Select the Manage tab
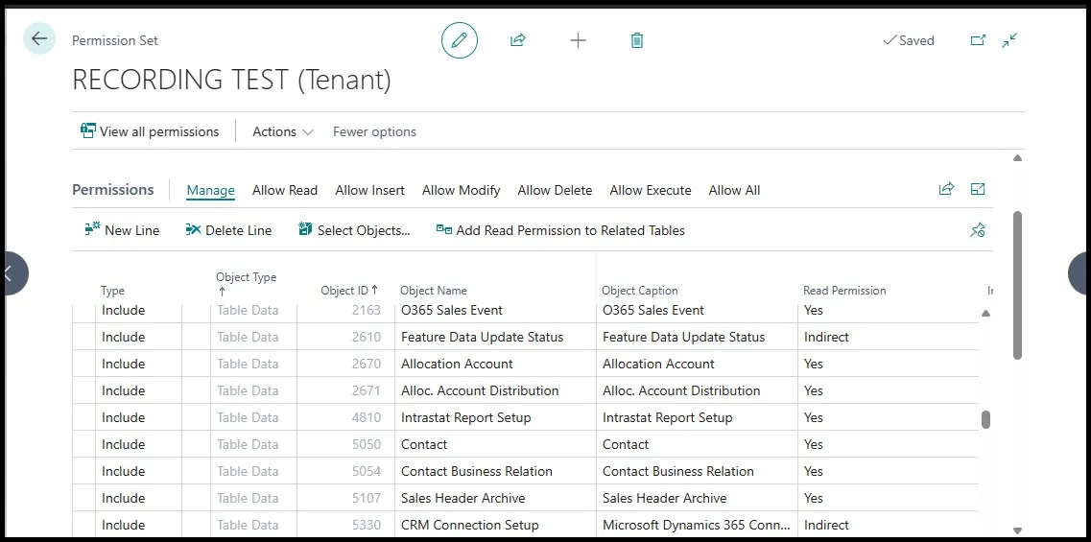 [x=210, y=191]
